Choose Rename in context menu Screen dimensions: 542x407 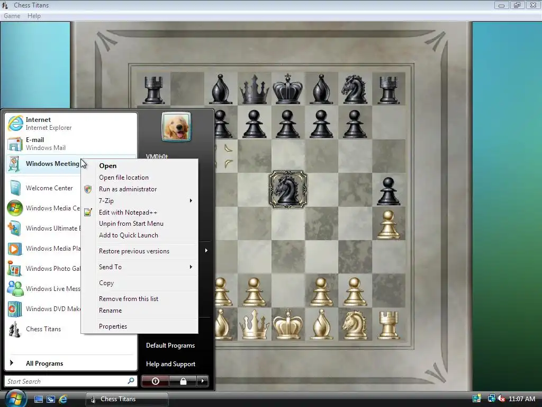pyautogui.click(x=140, y=311)
